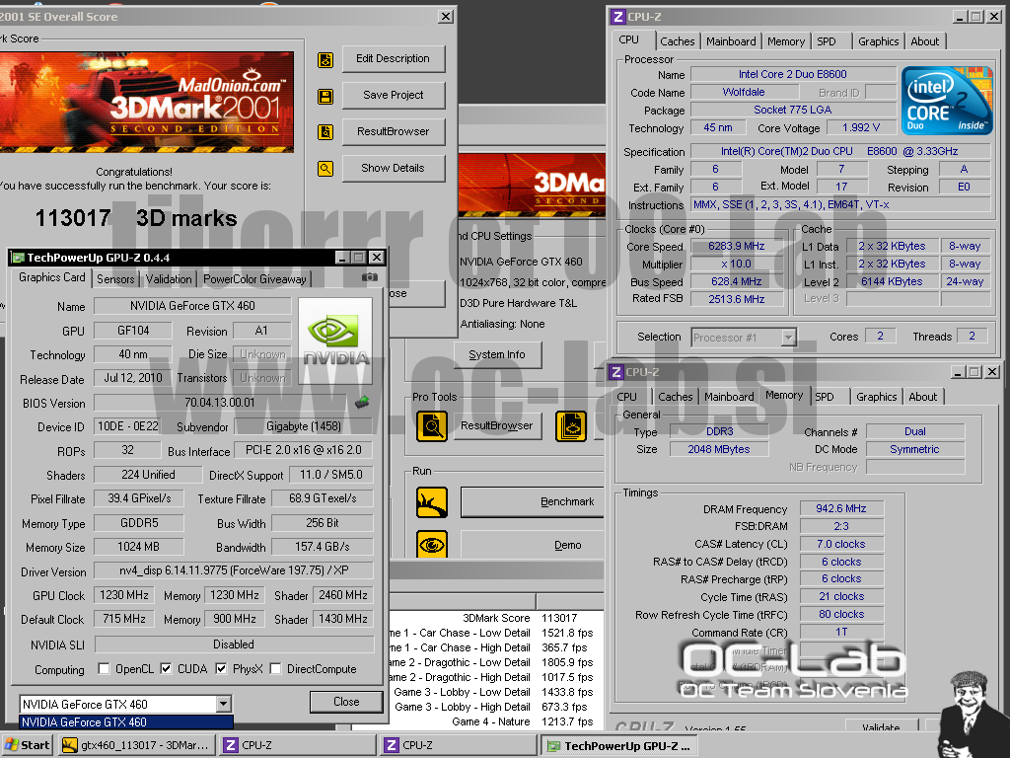1010x758 pixels.
Task: Switch to the Sensors tab in GPU-Z
Action: [116, 279]
